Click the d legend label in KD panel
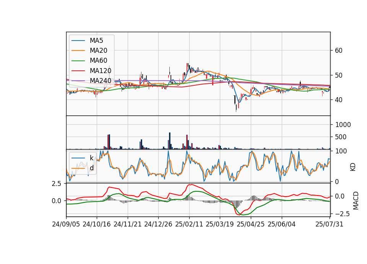This screenshot has height=264, width=367. (x=91, y=168)
